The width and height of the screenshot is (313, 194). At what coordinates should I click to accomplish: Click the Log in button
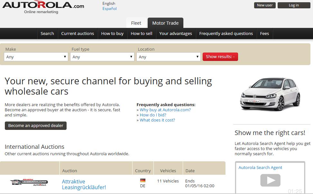294,5
